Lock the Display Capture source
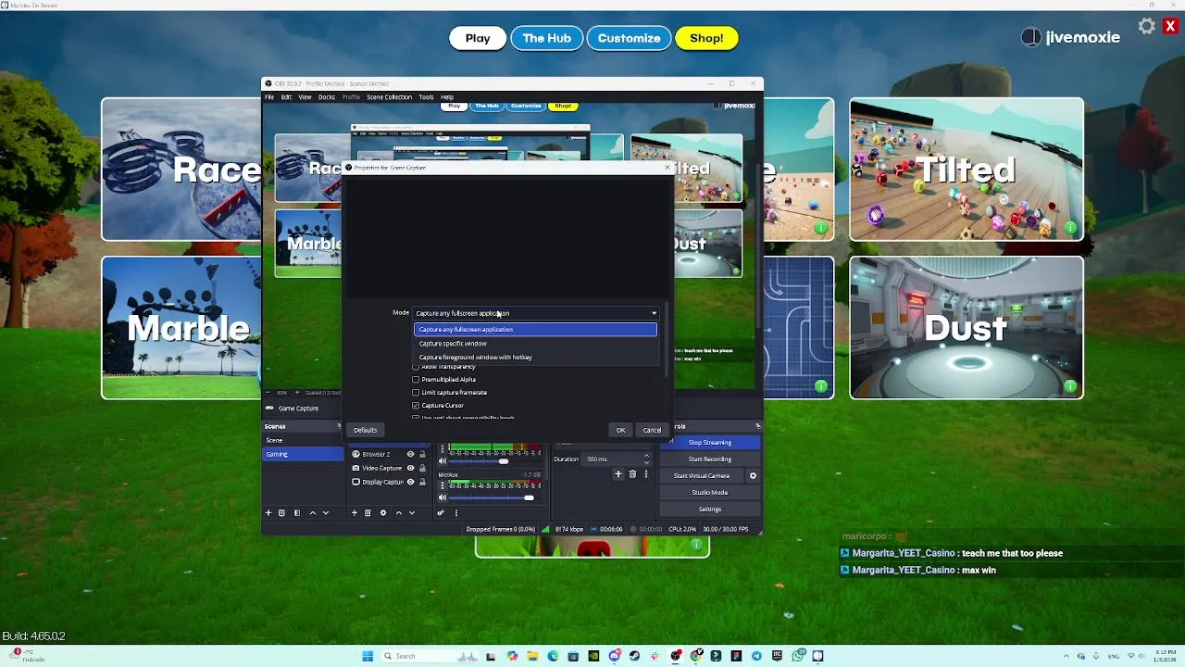This screenshot has height=667, width=1185. tap(422, 482)
